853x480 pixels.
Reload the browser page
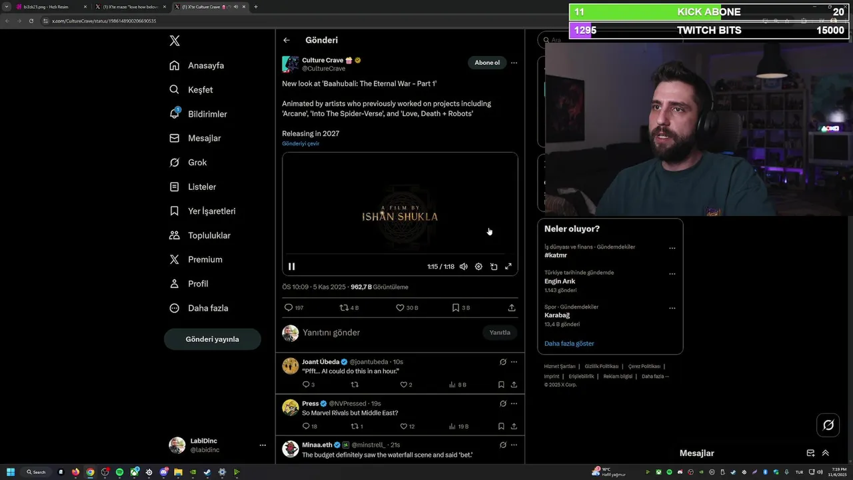[31, 21]
